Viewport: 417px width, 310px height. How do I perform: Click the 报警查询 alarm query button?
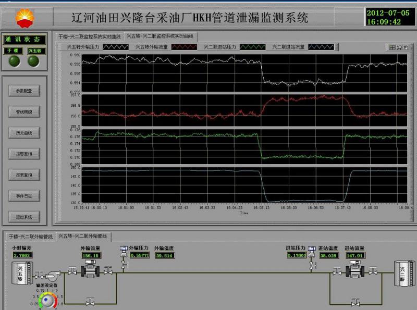(x=24, y=154)
